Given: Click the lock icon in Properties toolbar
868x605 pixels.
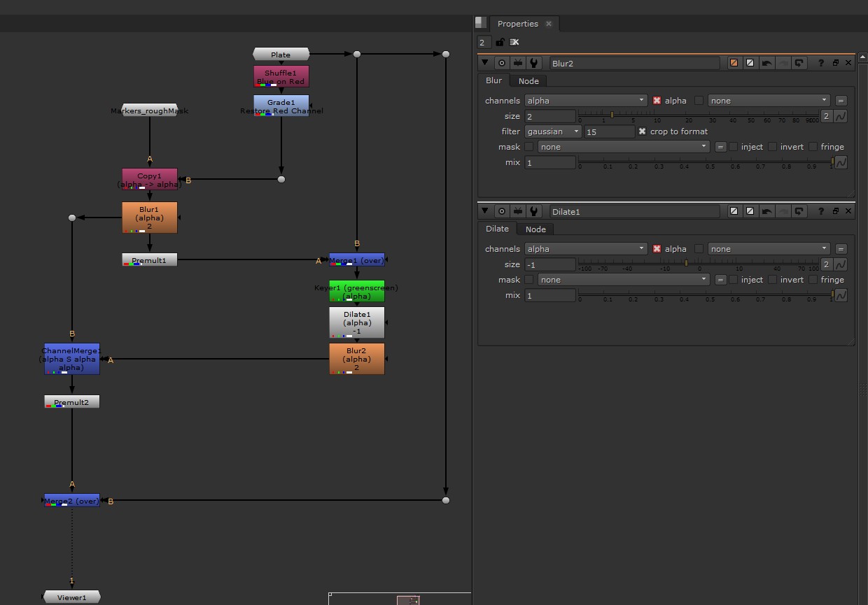Looking at the screenshot, I should (500, 42).
